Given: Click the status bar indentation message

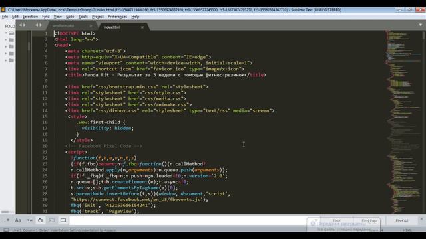Looking at the screenshot, I should pos(65,230).
